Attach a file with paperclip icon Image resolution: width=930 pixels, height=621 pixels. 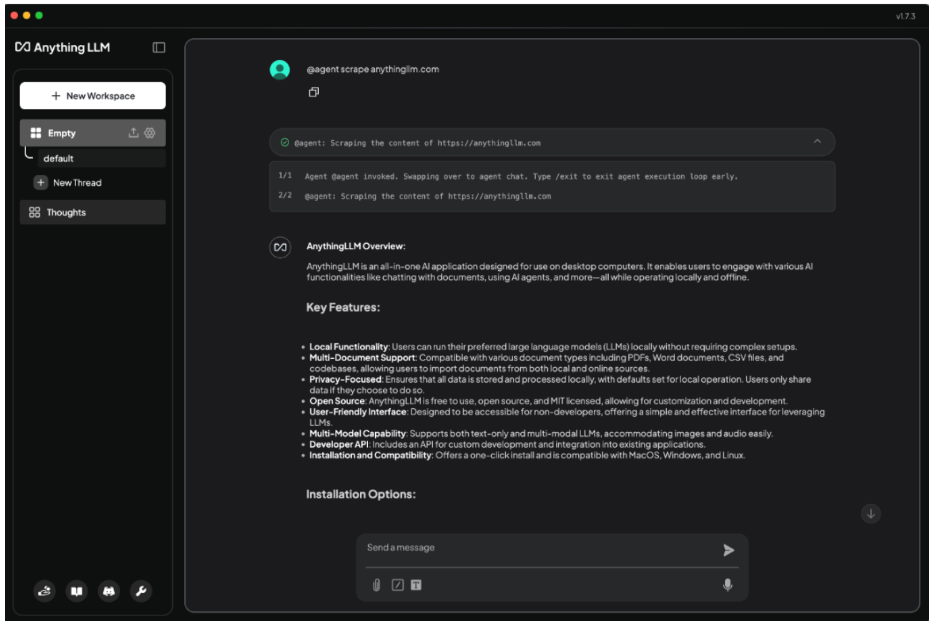(376, 585)
